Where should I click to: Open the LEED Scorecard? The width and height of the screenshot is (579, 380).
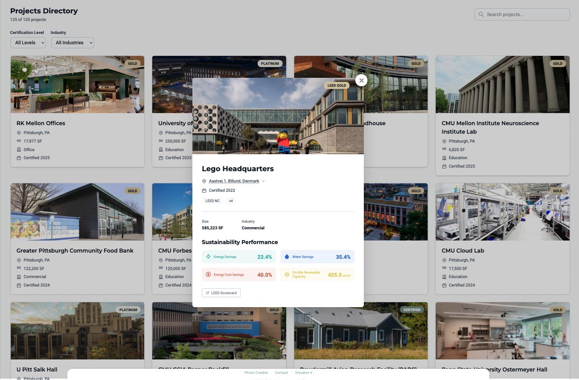[x=221, y=293]
